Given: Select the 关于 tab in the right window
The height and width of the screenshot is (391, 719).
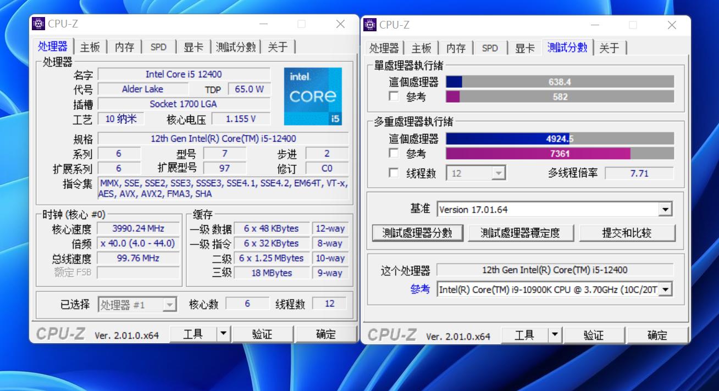Looking at the screenshot, I should tap(610, 48).
